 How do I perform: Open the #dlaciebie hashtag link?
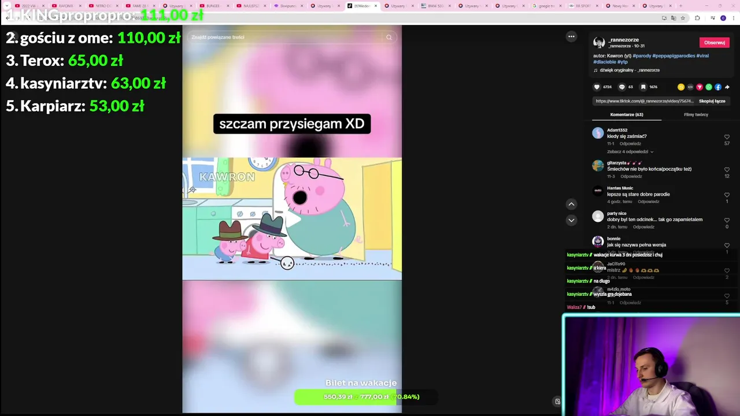click(x=604, y=62)
